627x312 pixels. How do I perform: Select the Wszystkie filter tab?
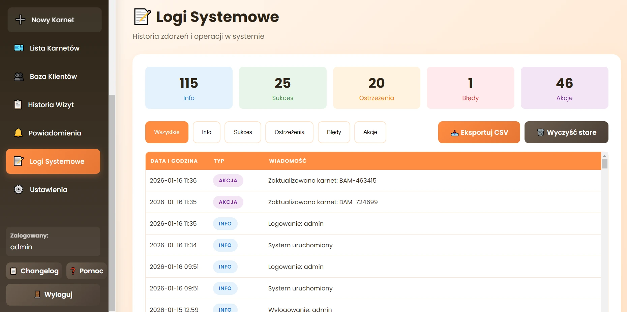[167, 132]
